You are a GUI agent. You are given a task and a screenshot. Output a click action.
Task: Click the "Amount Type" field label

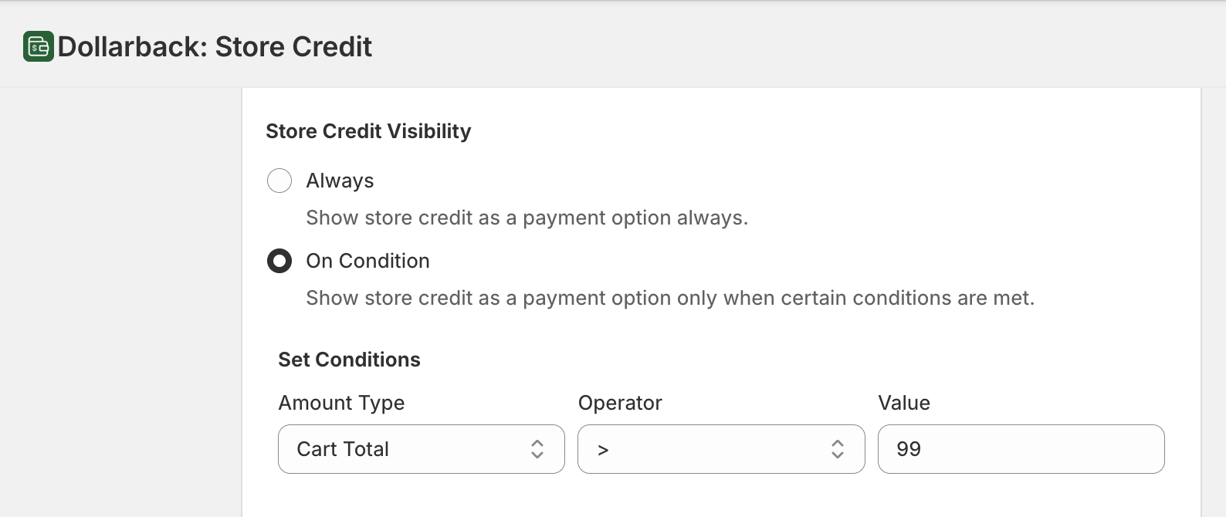click(x=341, y=403)
